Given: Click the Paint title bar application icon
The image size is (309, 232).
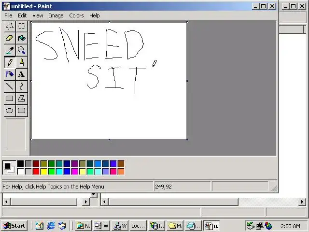Looking at the screenshot, I should [6, 6].
